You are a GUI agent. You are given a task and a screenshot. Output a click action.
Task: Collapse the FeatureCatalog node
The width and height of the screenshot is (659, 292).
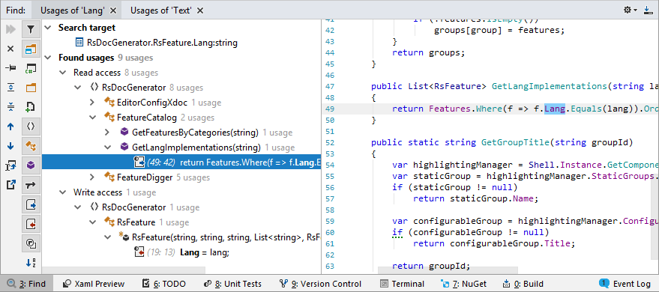click(92, 118)
